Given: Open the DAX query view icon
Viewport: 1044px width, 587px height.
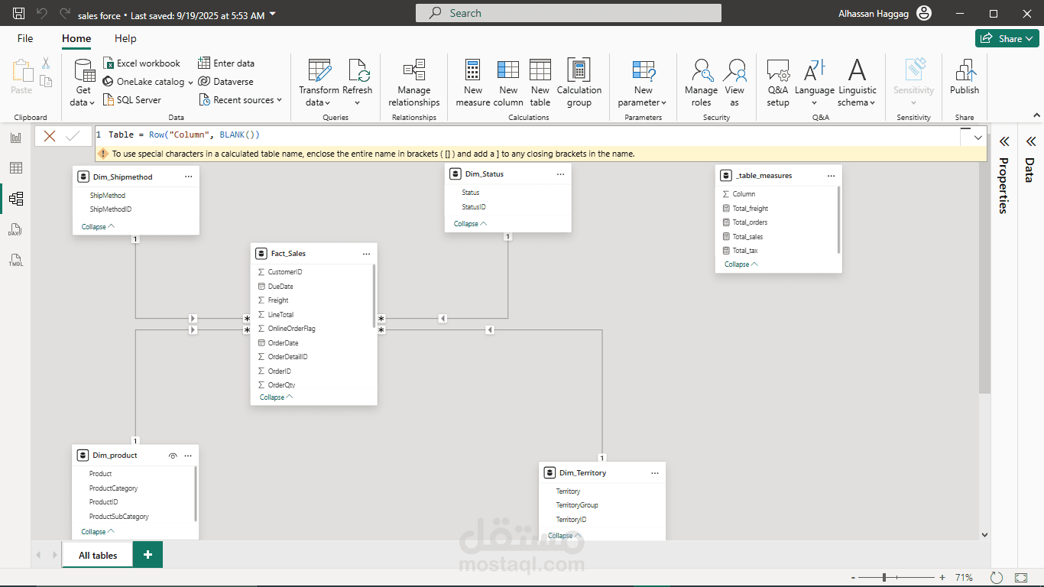Looking at the screenshot, I should [x=16, y=230].
